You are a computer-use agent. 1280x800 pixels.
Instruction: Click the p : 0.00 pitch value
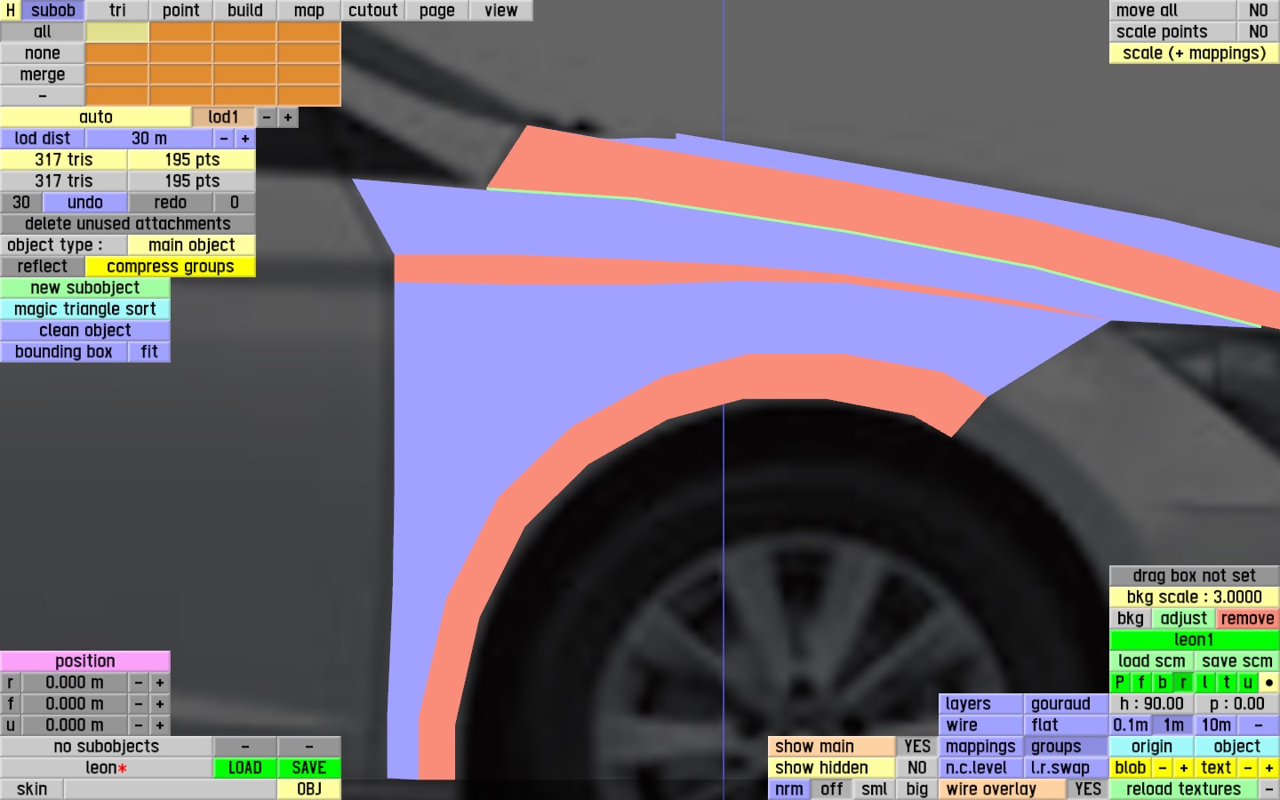[x=1237, y=704]
